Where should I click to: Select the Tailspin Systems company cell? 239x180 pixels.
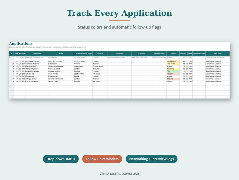[37, 69]
